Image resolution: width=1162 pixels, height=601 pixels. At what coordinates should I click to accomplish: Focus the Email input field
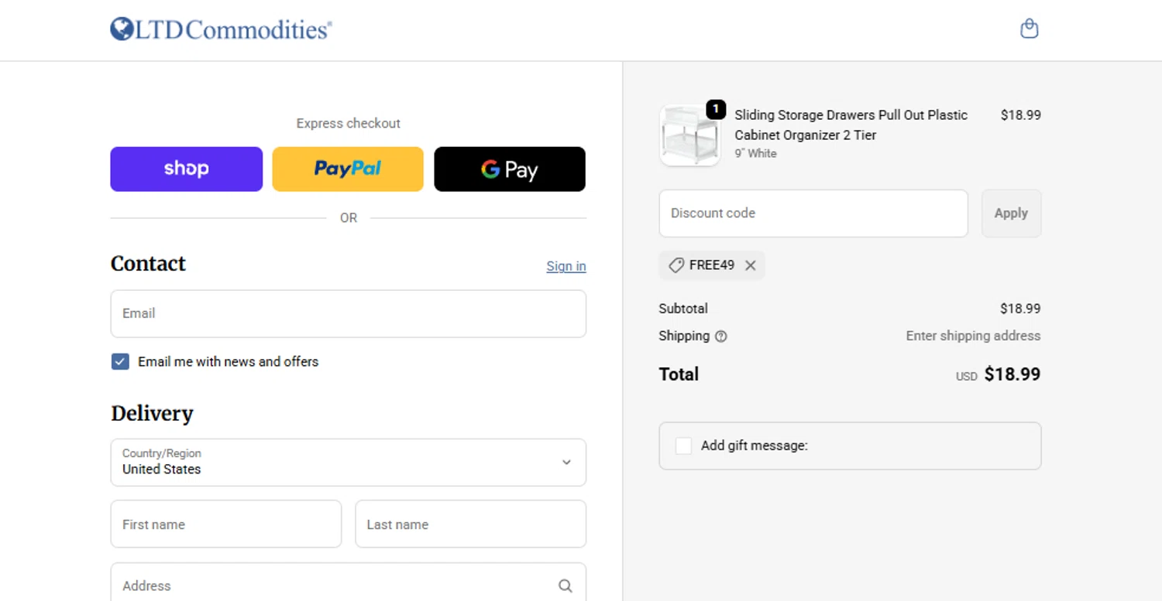(348, 313)
